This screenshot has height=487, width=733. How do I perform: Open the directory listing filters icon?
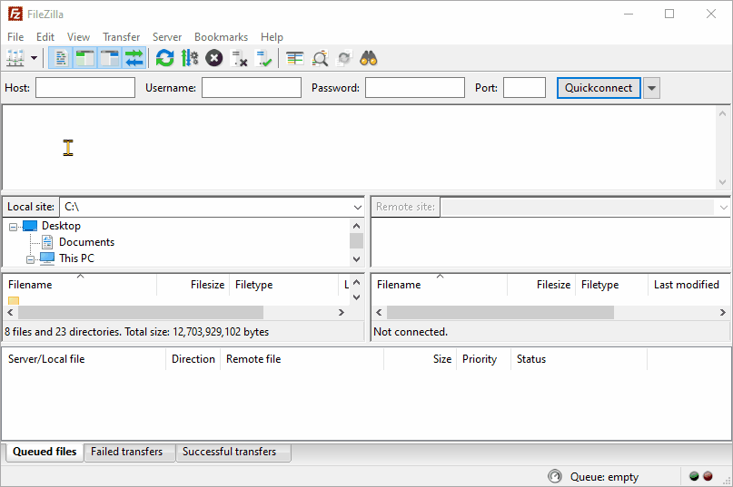point(295,58)
